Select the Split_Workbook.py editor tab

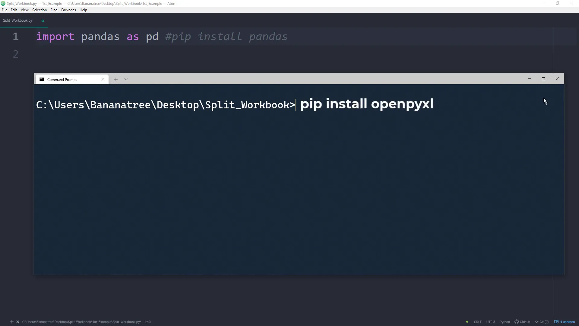[17, 20]
